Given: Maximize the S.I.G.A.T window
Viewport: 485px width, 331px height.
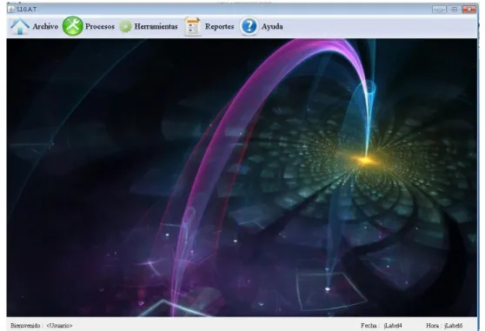Looking at the screenshot, I should tap(454, 10).
